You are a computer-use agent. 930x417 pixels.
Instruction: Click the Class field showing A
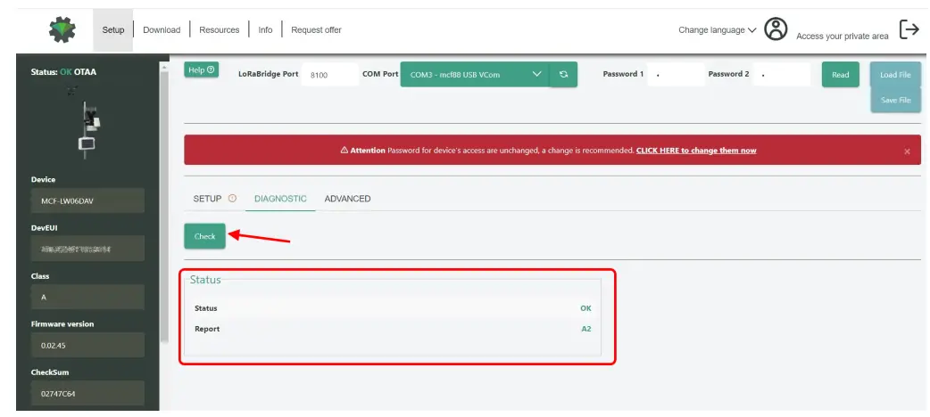pyautogui.click(x=87, y=298)
